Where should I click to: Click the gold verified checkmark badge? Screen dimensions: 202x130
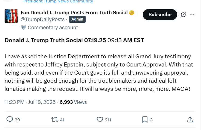(131, 13)
